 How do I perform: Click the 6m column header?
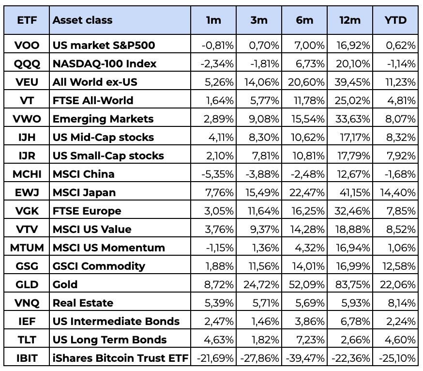click(304, 20)
